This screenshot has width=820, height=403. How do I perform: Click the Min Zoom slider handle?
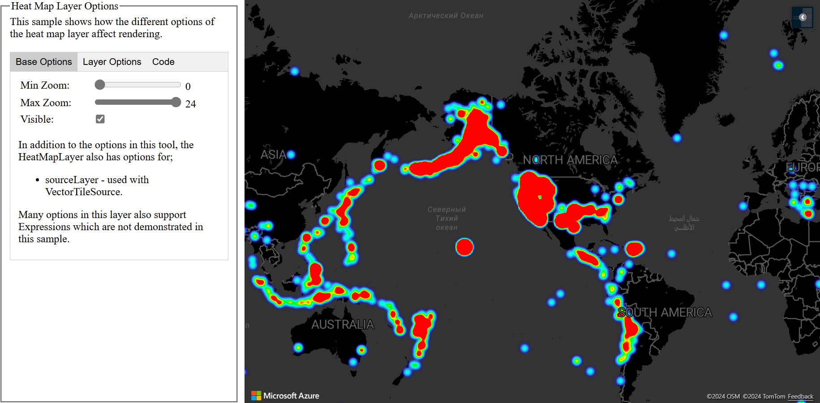click(x=100, y=84)
